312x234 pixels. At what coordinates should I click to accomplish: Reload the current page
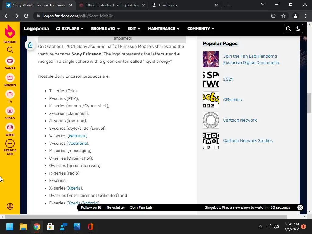tap(26, 16)
